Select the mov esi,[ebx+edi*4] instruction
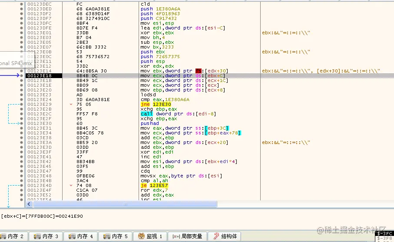Image resolution: width=394 pixels, height=242 pixels. click(189, 161)
